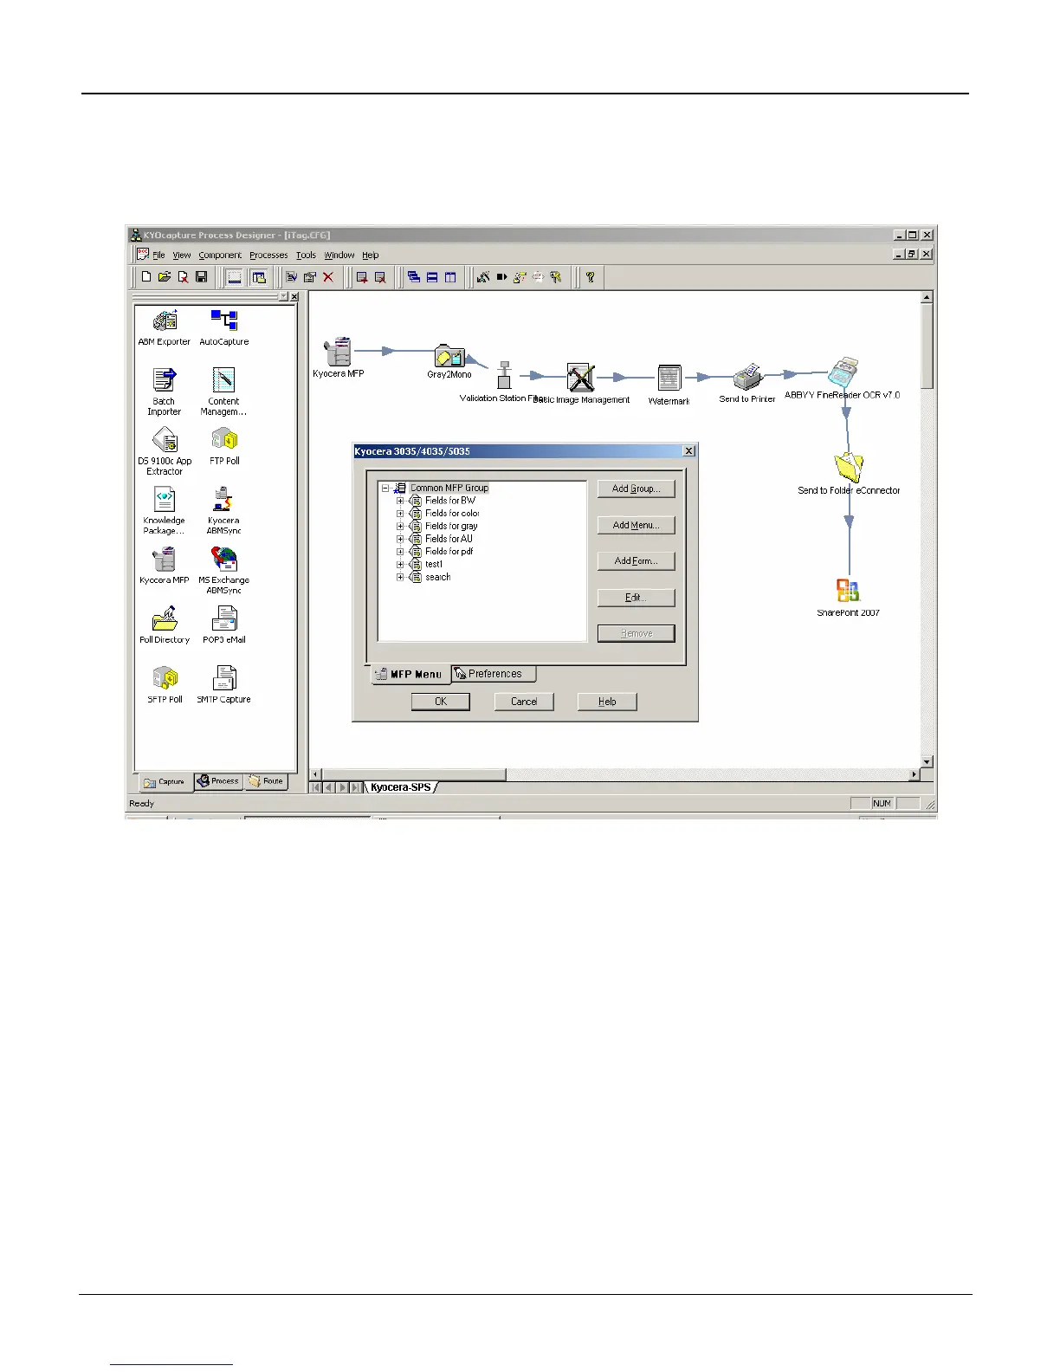
Task: Select the Kyocera-SPS sheet tab
Action: (x=400, y=787)
